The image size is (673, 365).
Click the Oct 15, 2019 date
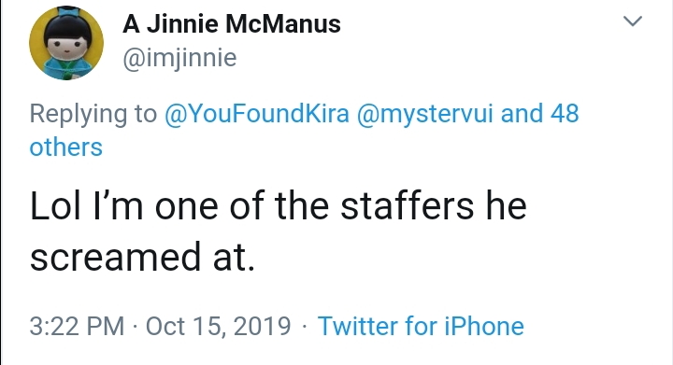click(219, 326)
